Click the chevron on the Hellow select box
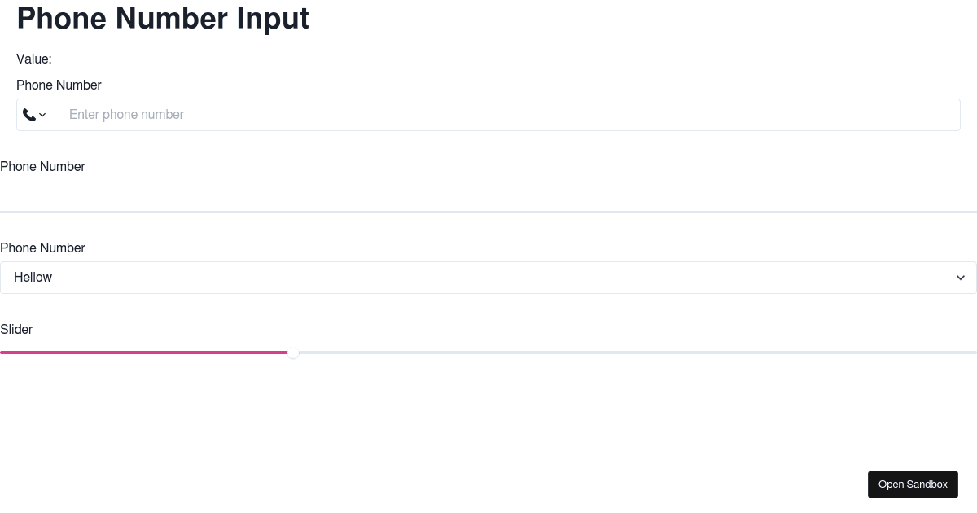Image resolution: width=977 pixels, height=513 pixels. [961, 278]
